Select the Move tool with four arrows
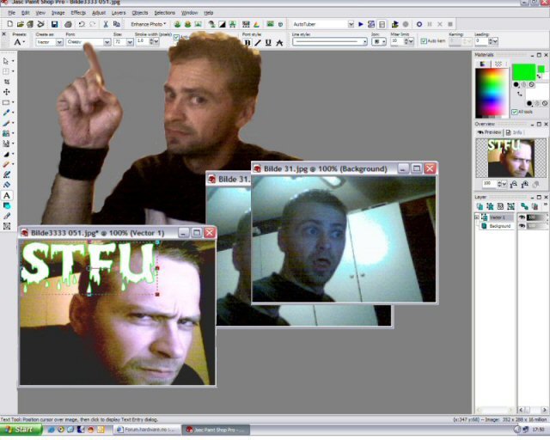550x440 pixels. (7, 92)
